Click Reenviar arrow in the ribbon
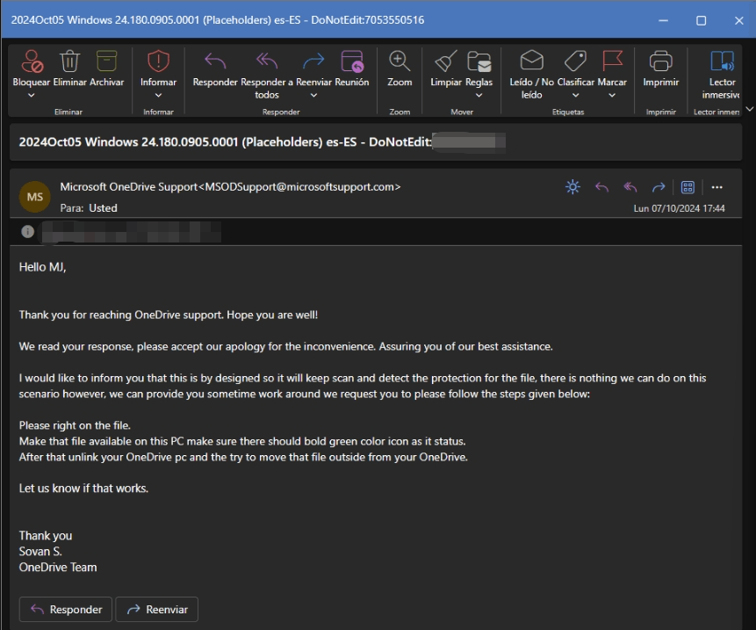 point(313,62)
